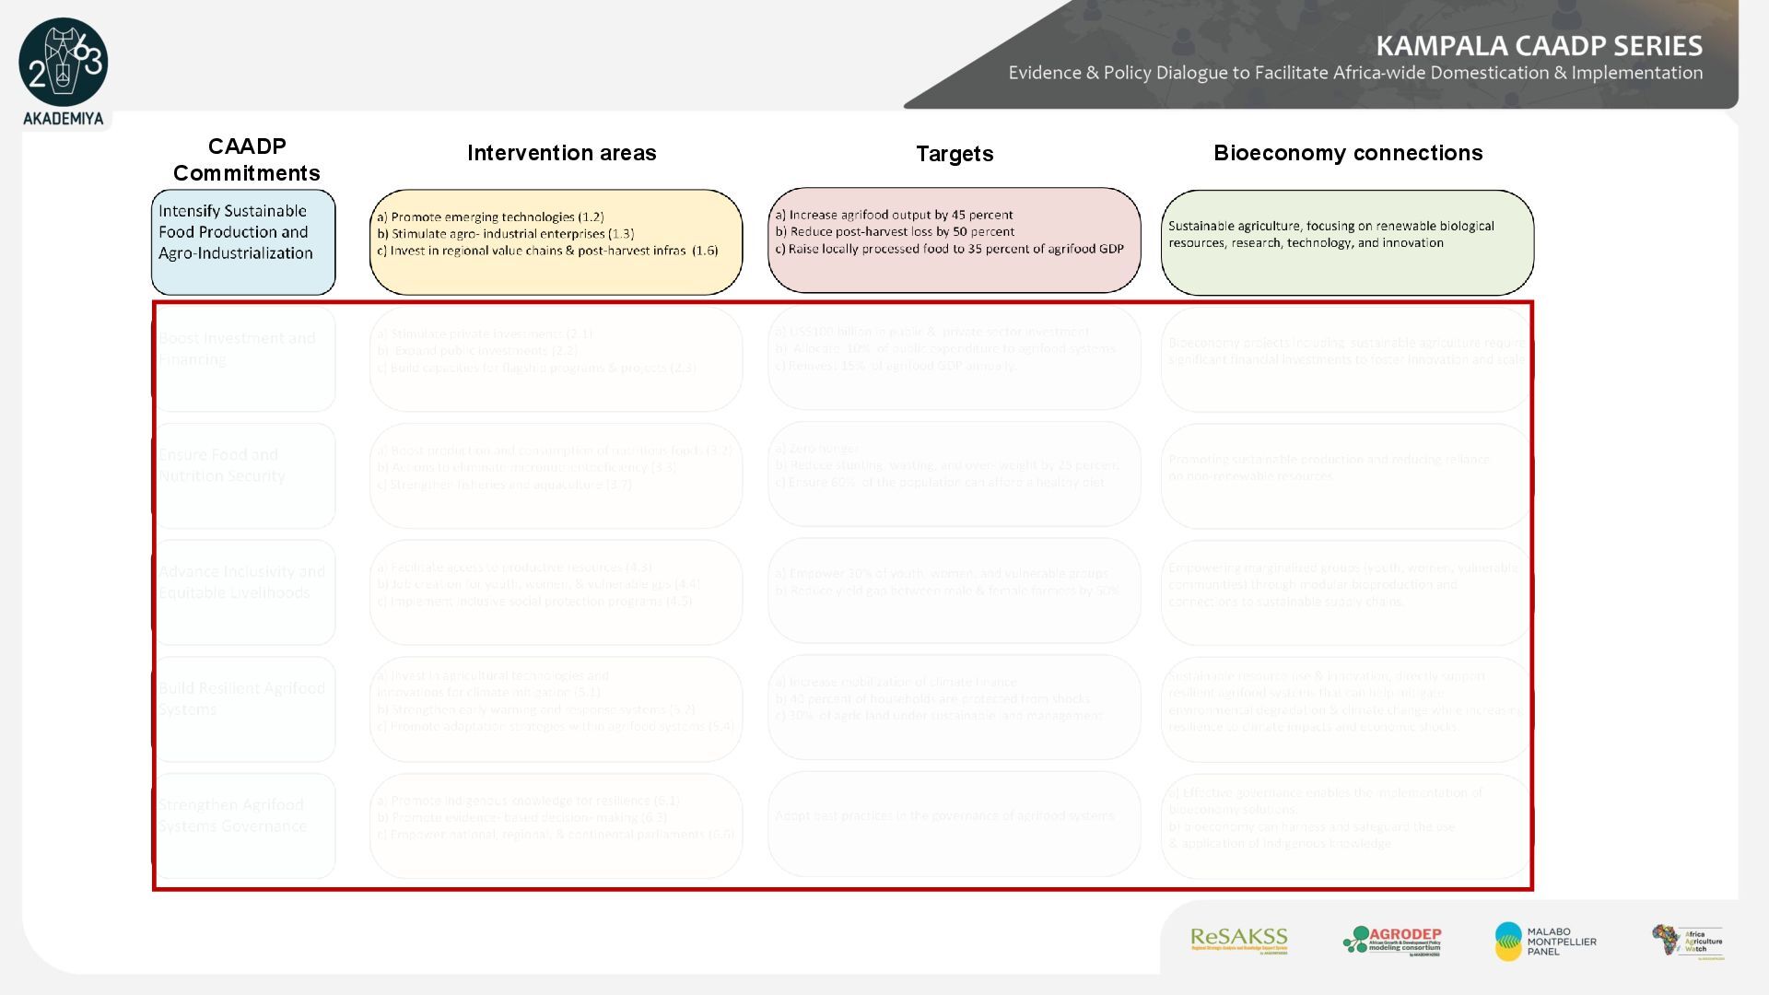This screenshot has height=995, width=1769.
Task: Click the AGRODEP modeling consortium logo
Action: 1392,941
